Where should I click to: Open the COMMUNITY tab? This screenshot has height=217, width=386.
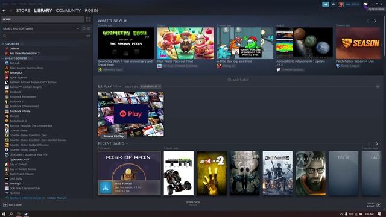coord(68,11)
